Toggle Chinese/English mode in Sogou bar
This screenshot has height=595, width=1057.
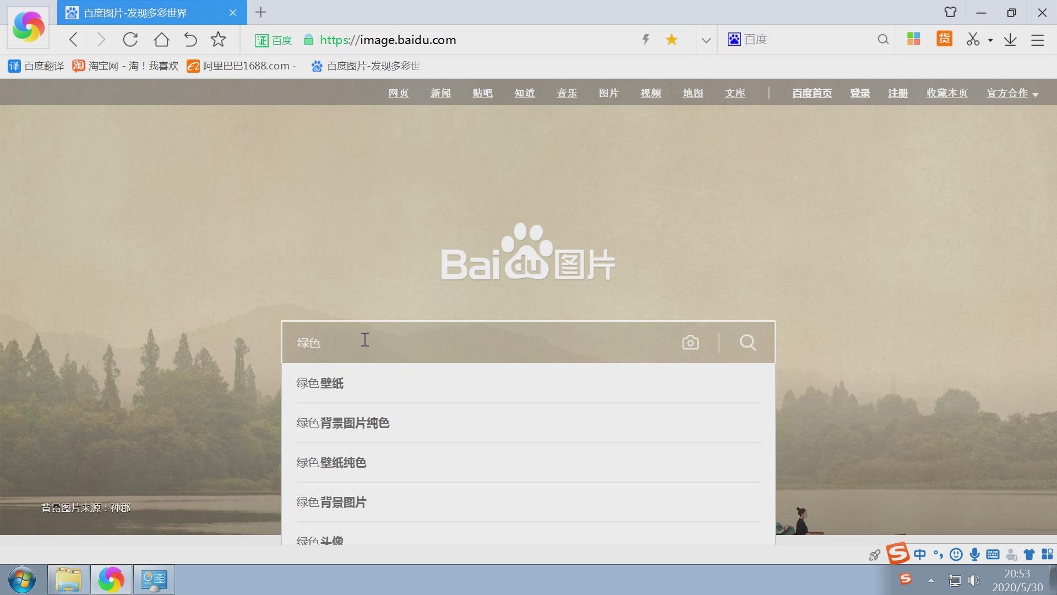tap(919, 555)
